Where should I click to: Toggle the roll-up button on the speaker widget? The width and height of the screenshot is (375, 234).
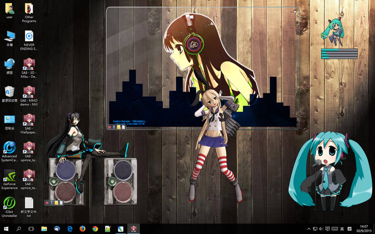click(x=52, y=203)
